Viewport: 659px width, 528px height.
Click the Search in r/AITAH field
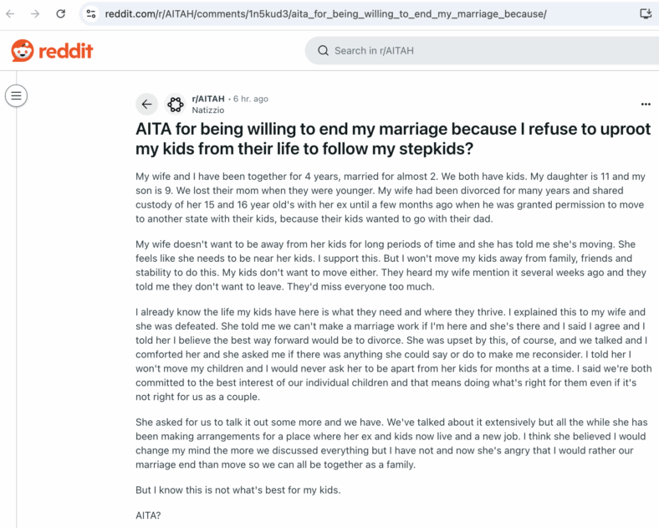pos(482,51)
